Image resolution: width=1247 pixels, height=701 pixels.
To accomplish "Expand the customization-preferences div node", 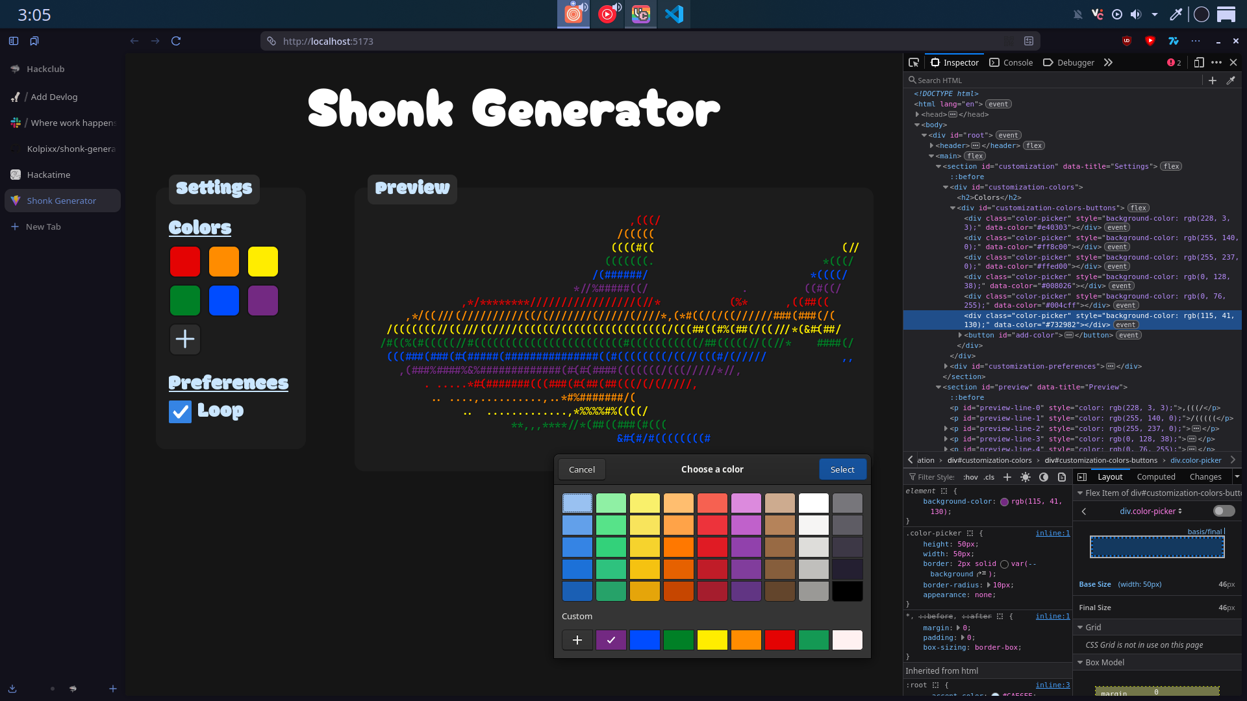I will 946,366.
